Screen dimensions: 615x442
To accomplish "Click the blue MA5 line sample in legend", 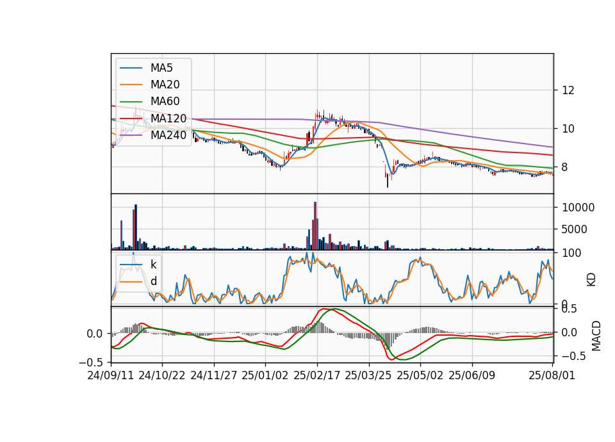I will click(x=131, y=69).
